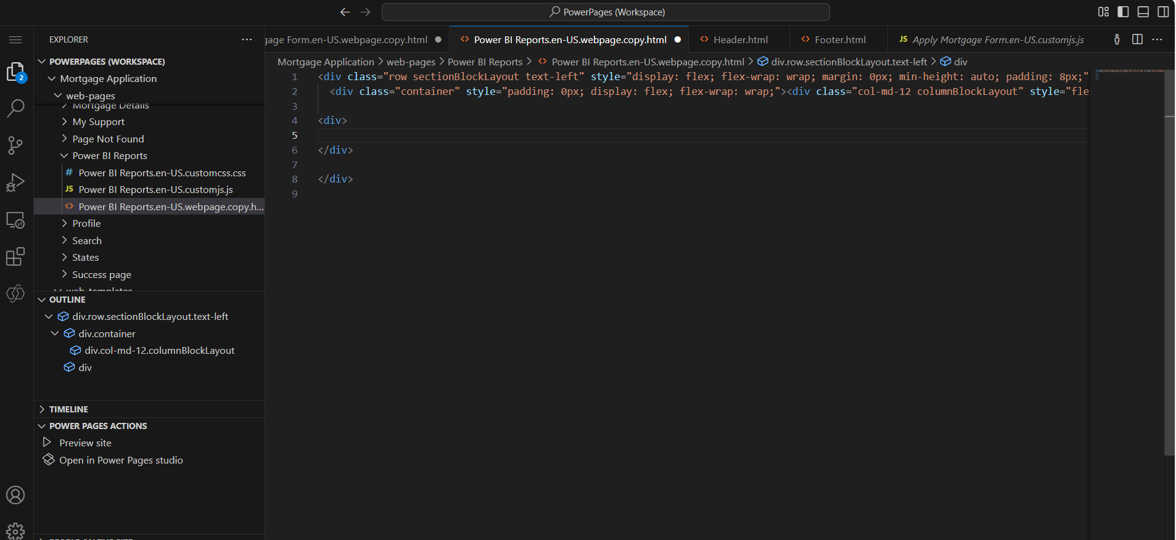Click the Split Editor Right icon
This screenshot has width=1176, height=540.
(x=1137, y=39)
